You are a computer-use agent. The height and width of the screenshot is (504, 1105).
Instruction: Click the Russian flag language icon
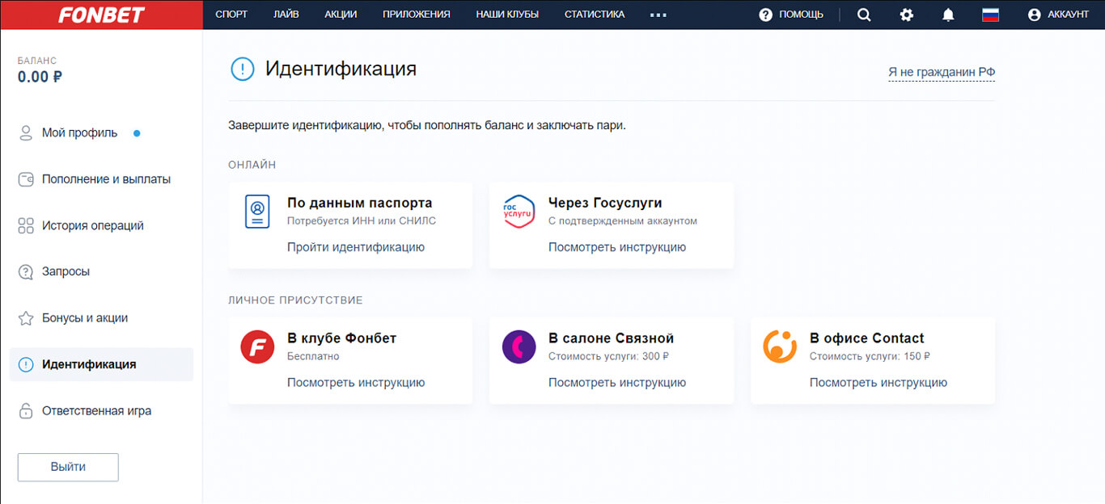click(x=991, y=15)
